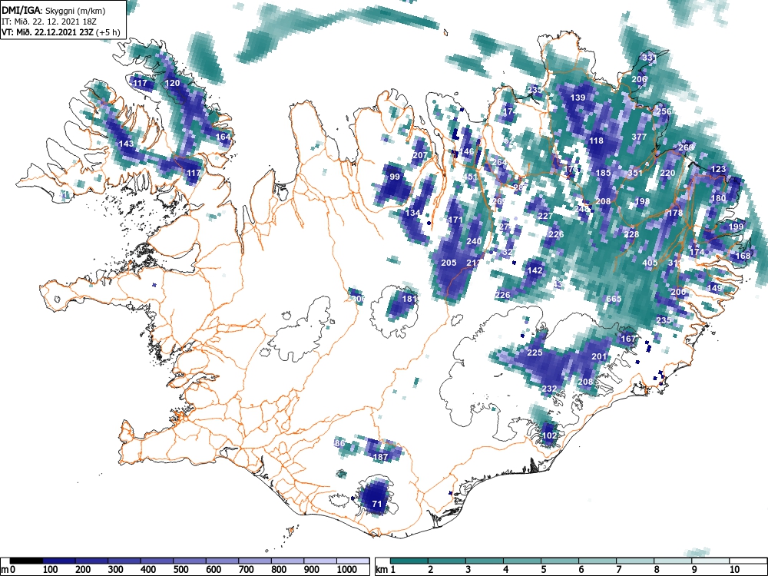The width and height of the screenshot is (768, 576).
Task: Click the 'DMI/IGA: Skyggni (m/km)' title text
Action: (54, 10)
